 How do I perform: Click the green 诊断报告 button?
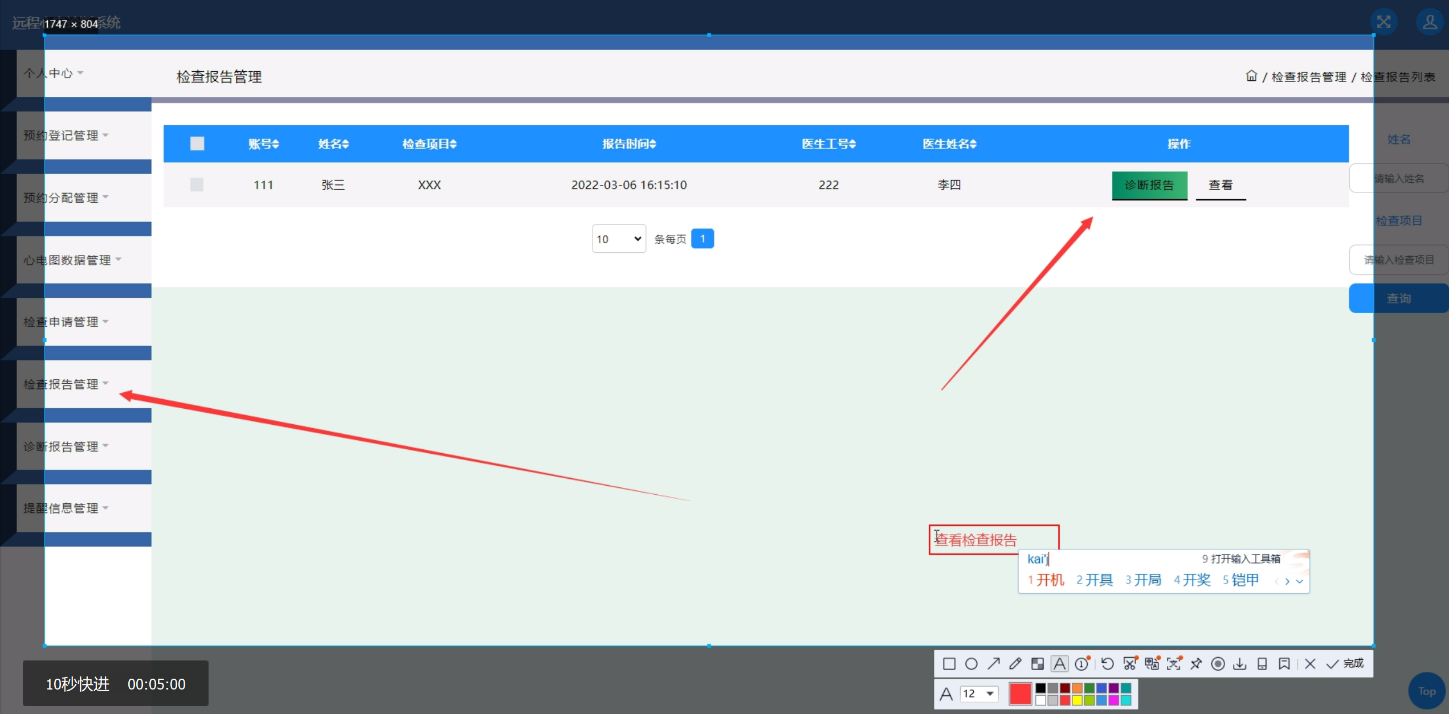(x=1149, y=185)
